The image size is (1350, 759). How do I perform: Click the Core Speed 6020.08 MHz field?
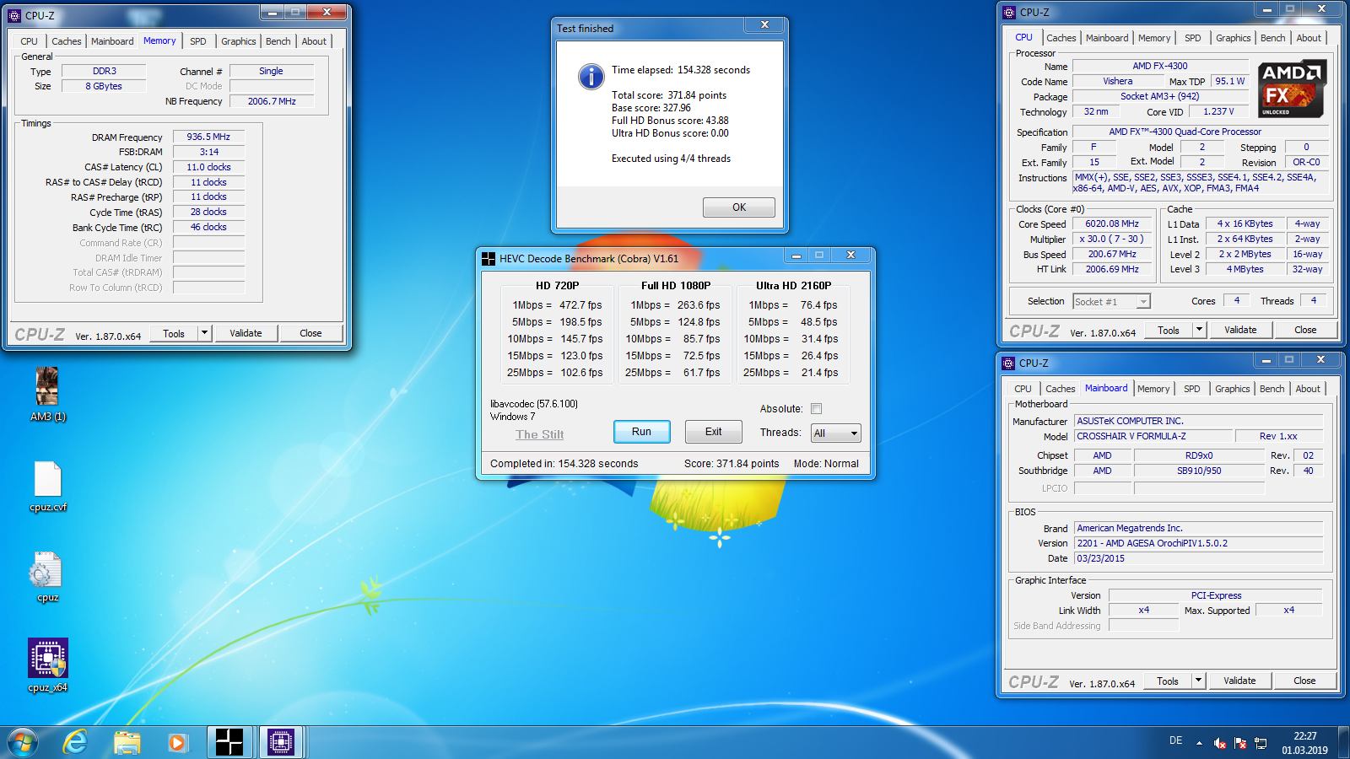click(x=1112, y=223)
